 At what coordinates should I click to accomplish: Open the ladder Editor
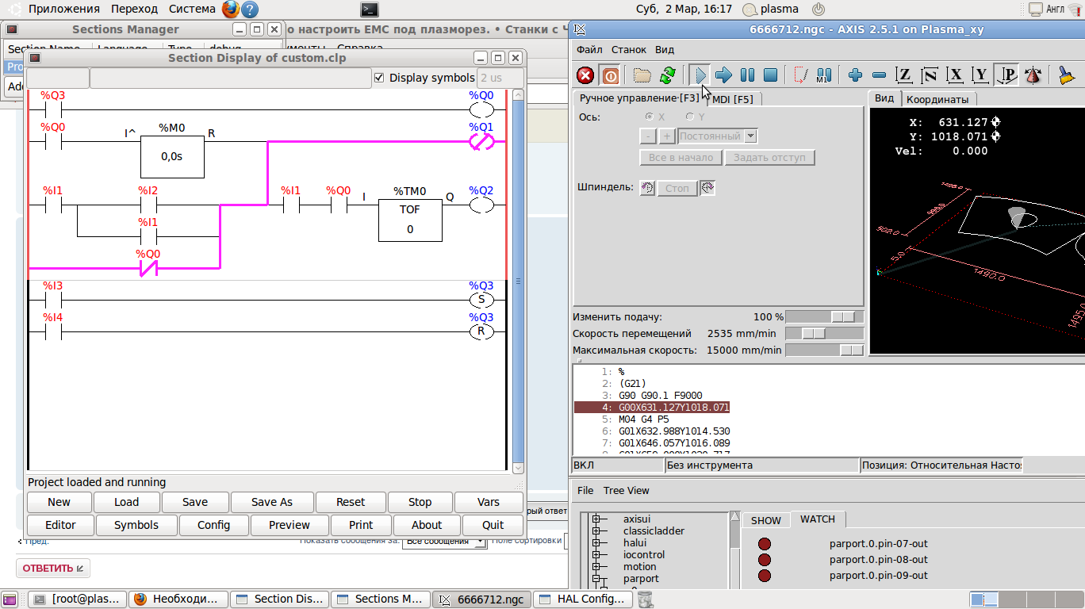click(60, 525)
